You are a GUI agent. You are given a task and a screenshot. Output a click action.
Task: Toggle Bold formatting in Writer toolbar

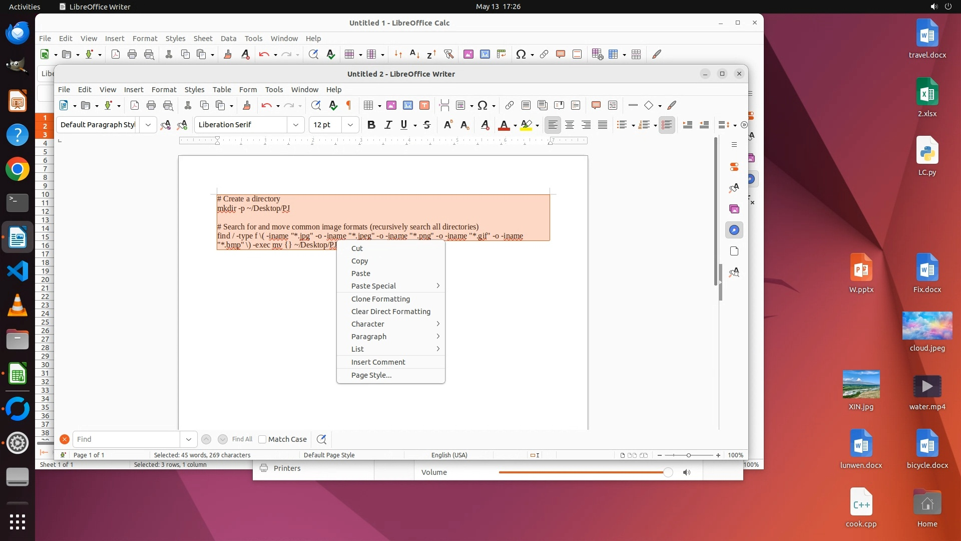(371, 125)
